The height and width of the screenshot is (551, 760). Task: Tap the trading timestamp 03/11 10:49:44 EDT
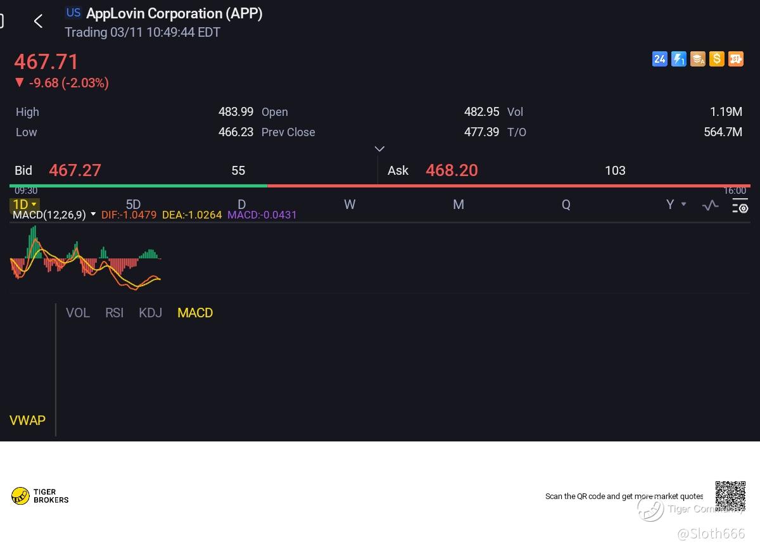coord(142,32)
